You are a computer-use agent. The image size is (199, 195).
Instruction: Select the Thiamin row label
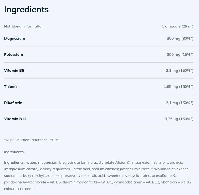[11, 86]
